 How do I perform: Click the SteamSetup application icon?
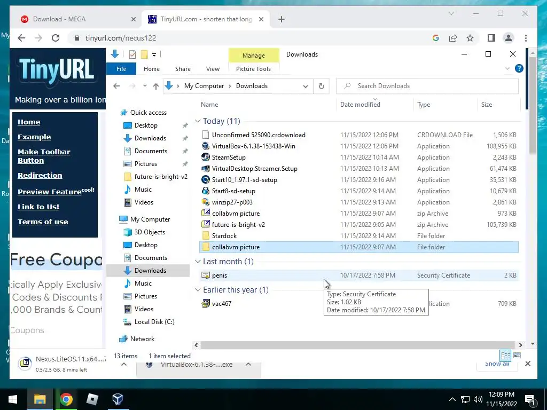206,157
